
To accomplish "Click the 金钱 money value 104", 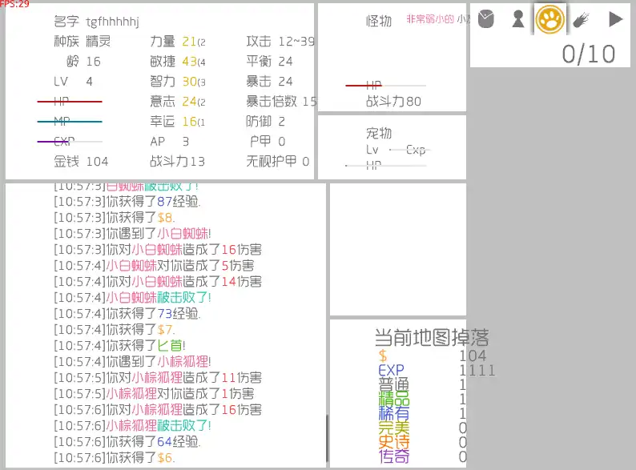I will point(97,162).
